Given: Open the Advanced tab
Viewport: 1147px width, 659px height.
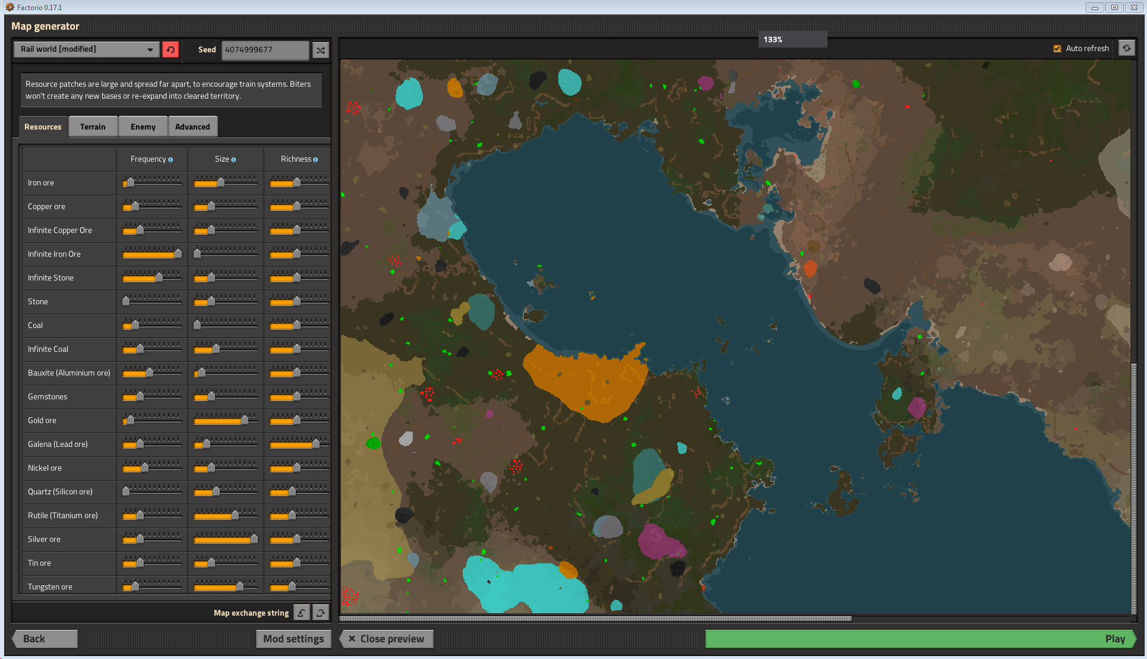Looking at the screenshot, I should pos(192,127).
